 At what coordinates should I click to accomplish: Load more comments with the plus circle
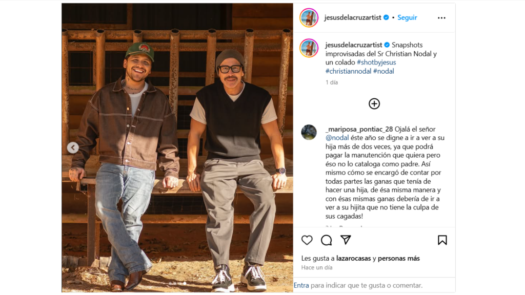point(374,103)
